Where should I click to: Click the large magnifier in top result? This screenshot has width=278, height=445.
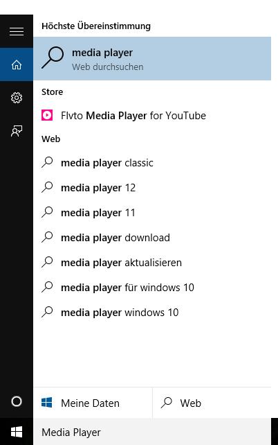(x=53, y=58)
